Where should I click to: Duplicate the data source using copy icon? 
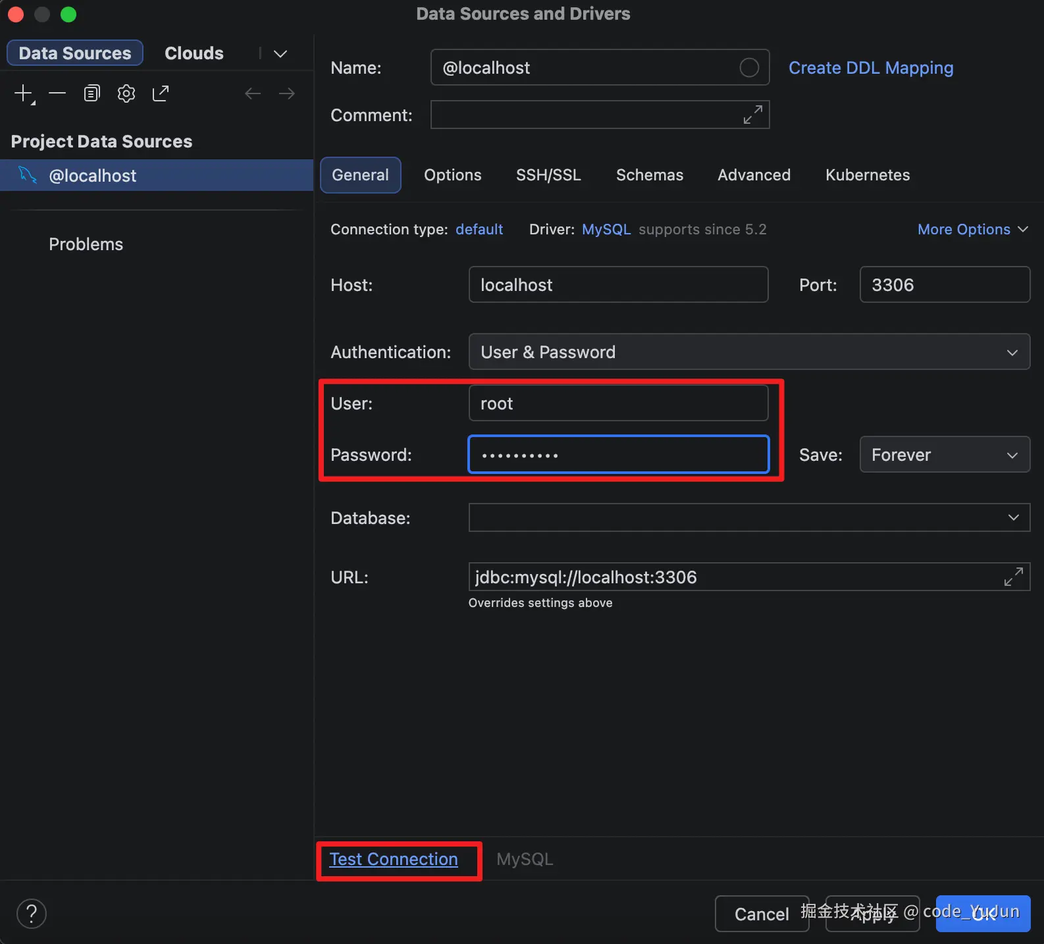pos(91,93)
